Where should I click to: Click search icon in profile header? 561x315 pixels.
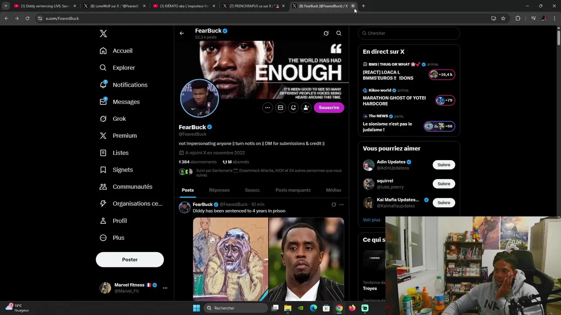(x=339, y=33)
